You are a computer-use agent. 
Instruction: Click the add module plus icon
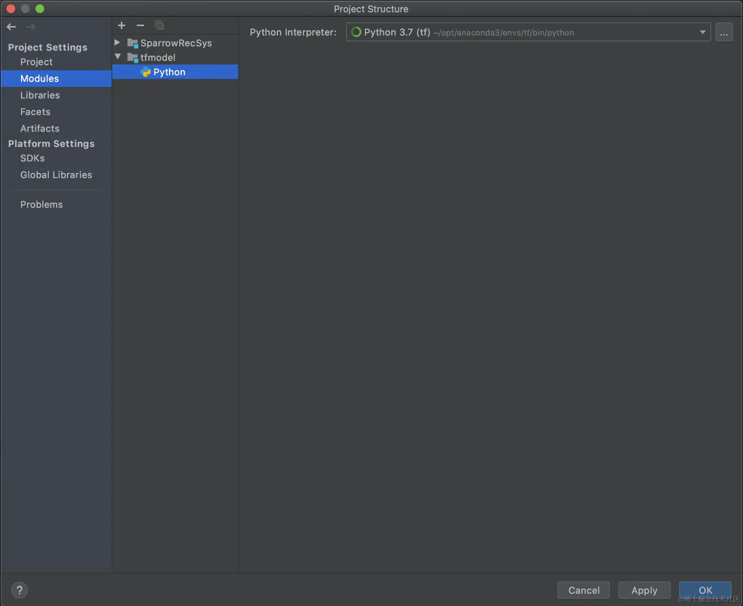pos(122,26)
